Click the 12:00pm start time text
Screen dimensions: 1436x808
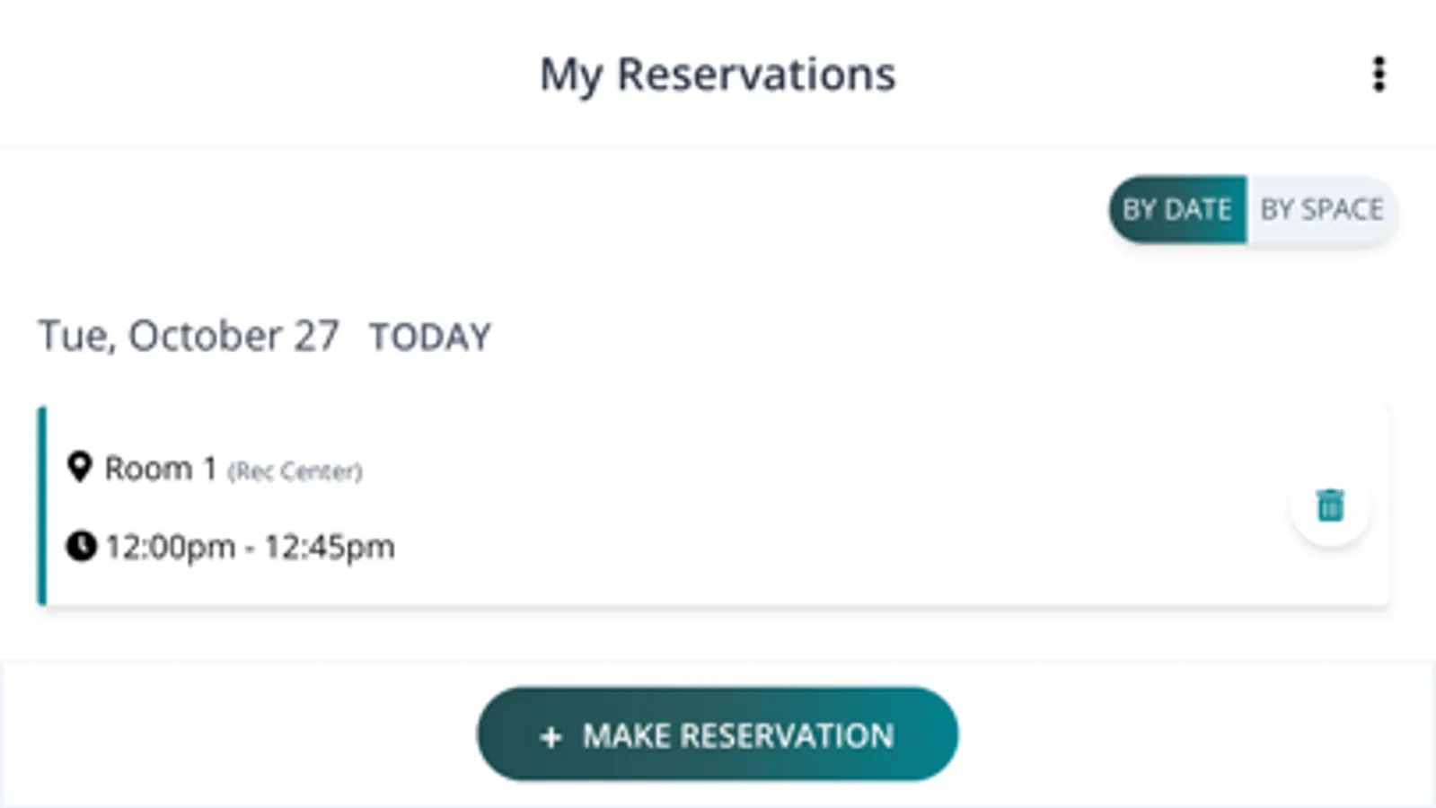pyautogui.click(x=171, y=547)
